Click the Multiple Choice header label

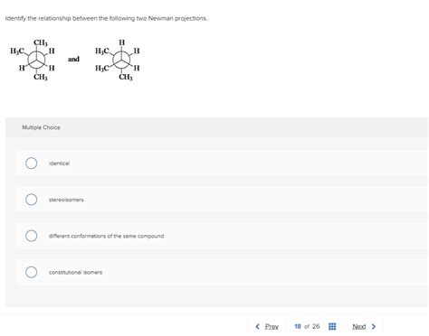41,127
